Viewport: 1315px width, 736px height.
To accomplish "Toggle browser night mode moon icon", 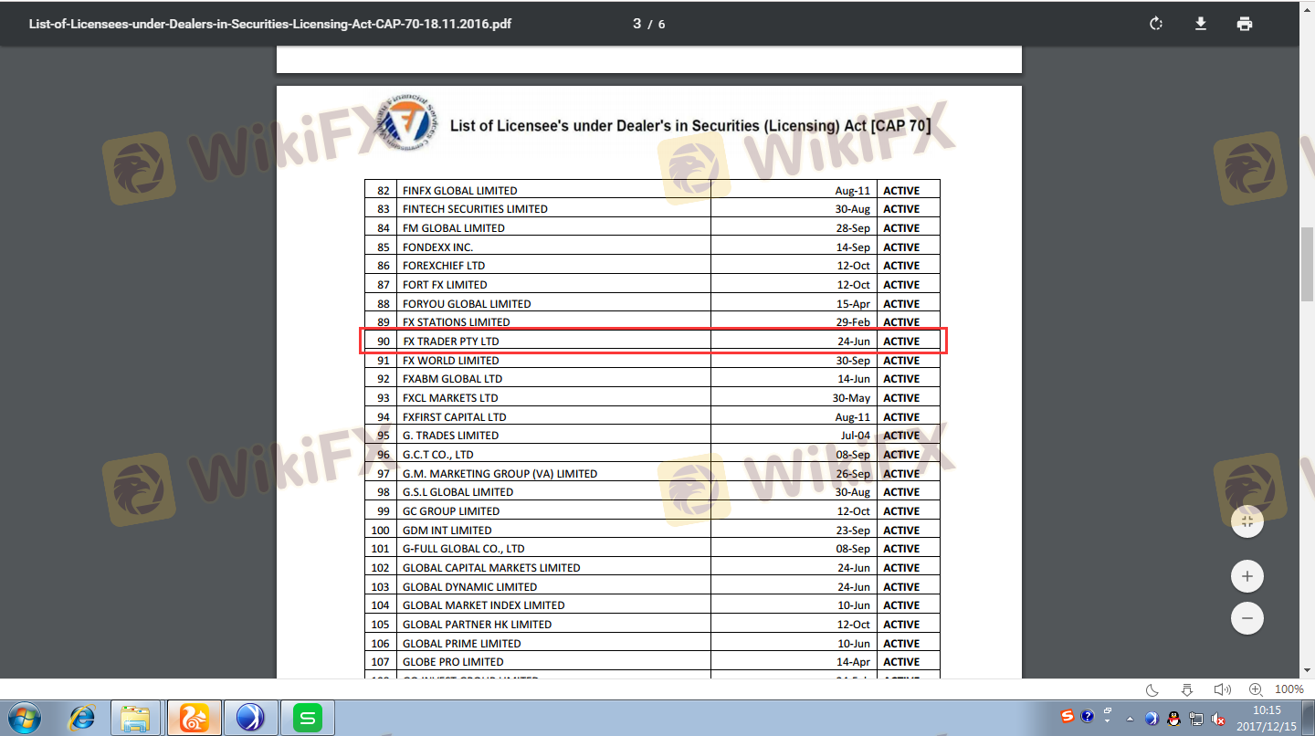I will [1153, 689].
